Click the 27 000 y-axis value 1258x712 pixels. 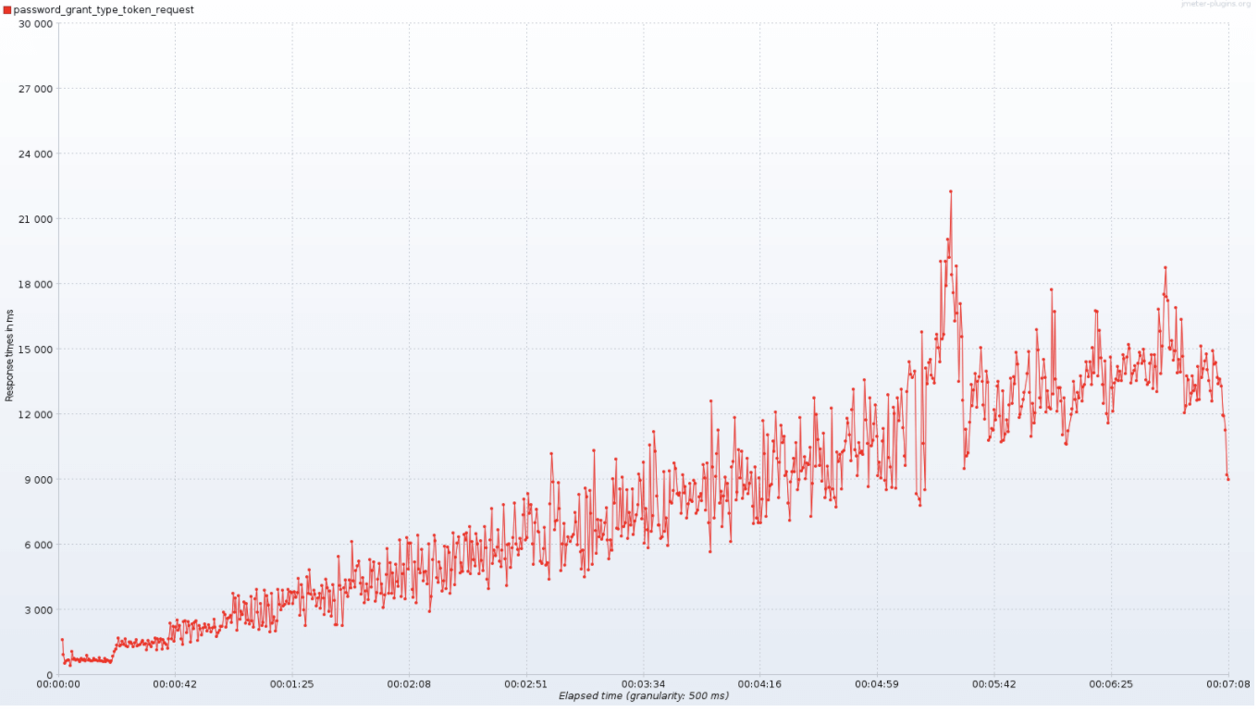36,89
